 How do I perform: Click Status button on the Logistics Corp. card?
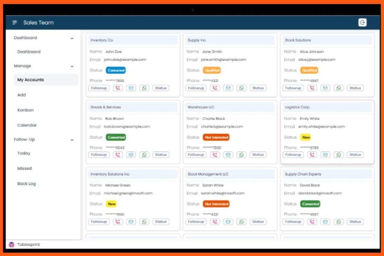pyautogui.click(x=355, y=155)
